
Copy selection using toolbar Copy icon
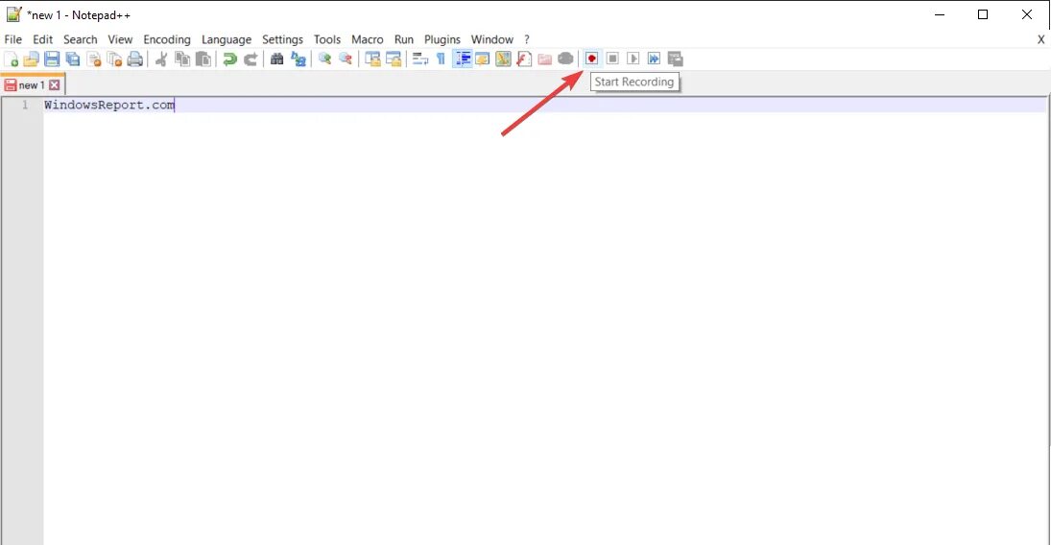182,59
